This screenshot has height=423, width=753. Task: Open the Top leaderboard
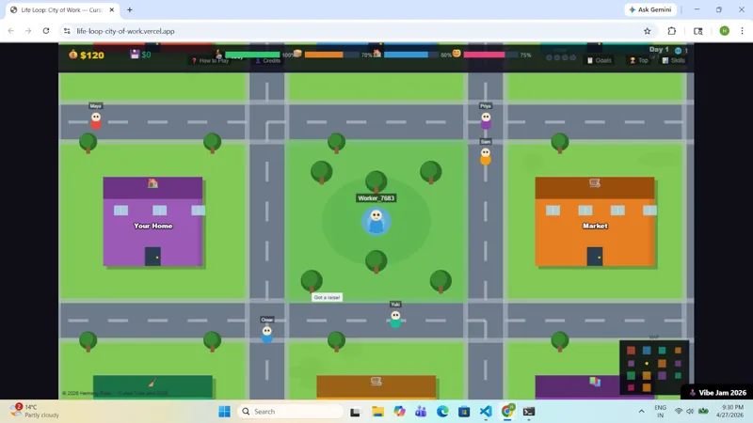[x=639, y=60]
